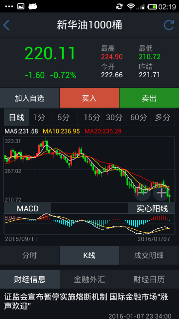Tap the battery status icon
This screenshot has width=179, height=319.
click(152, 6)
